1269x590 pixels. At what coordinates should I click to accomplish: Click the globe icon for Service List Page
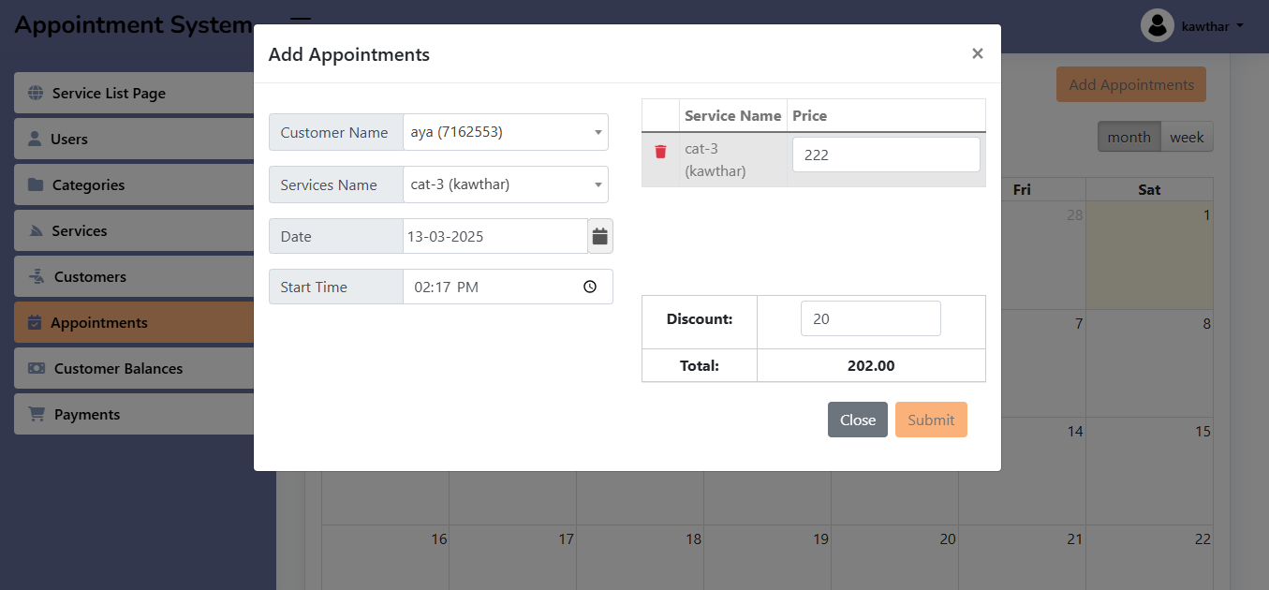pyautogui.click(x=36, y=94)
